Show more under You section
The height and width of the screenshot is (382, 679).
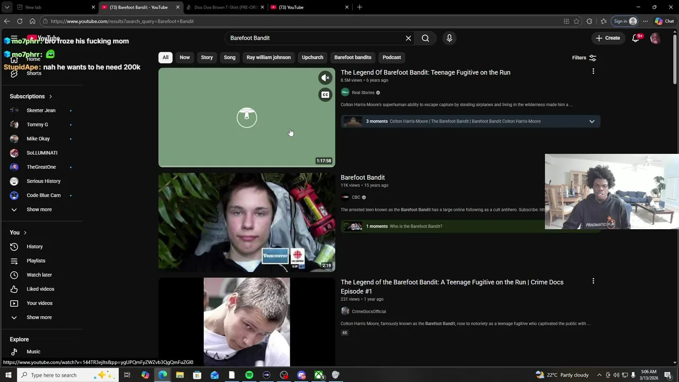click(x=39, y=317)
